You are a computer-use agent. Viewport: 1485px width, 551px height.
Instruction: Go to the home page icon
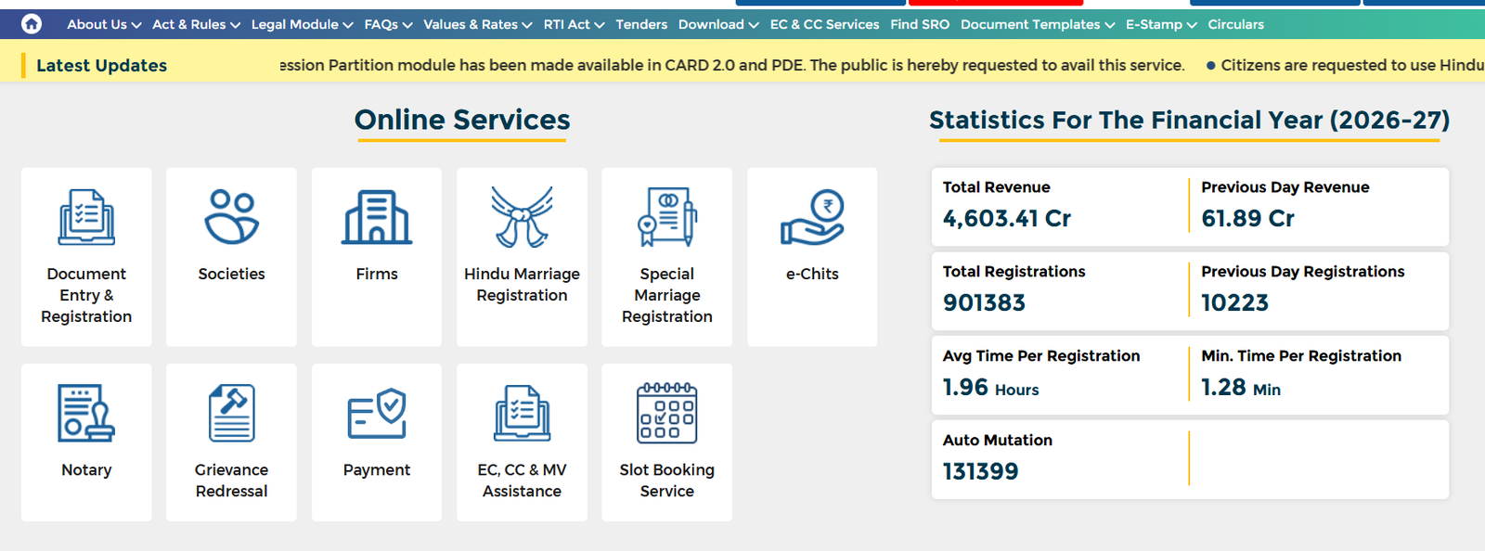(32, 24)
